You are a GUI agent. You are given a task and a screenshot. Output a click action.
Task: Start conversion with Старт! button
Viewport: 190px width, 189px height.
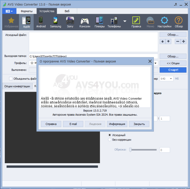(173, 70)
